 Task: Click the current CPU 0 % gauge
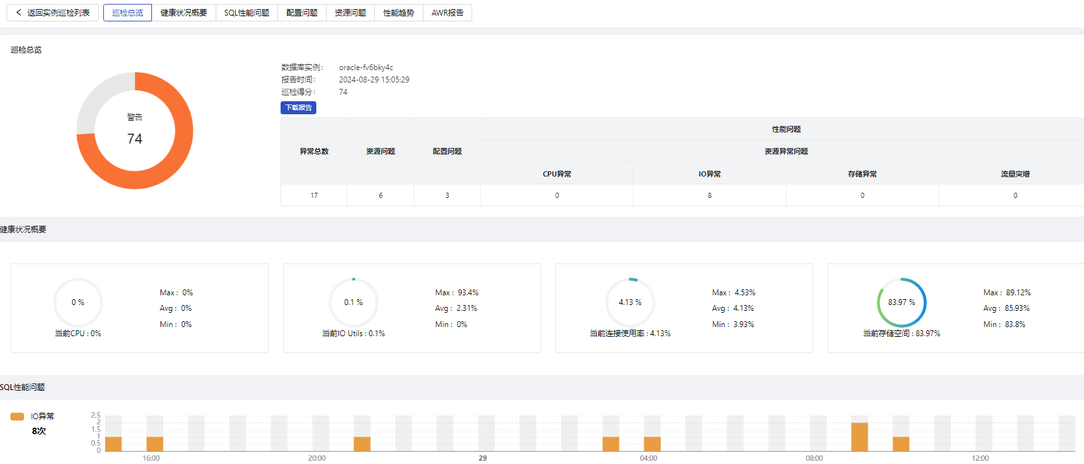pos(78,302)
